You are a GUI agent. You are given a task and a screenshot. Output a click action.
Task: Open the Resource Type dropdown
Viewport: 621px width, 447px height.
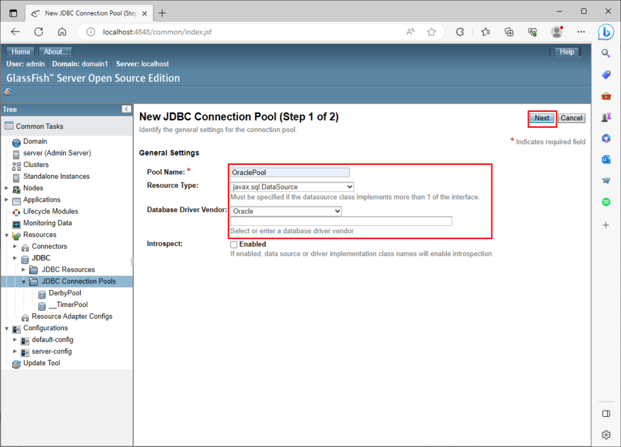291,187
